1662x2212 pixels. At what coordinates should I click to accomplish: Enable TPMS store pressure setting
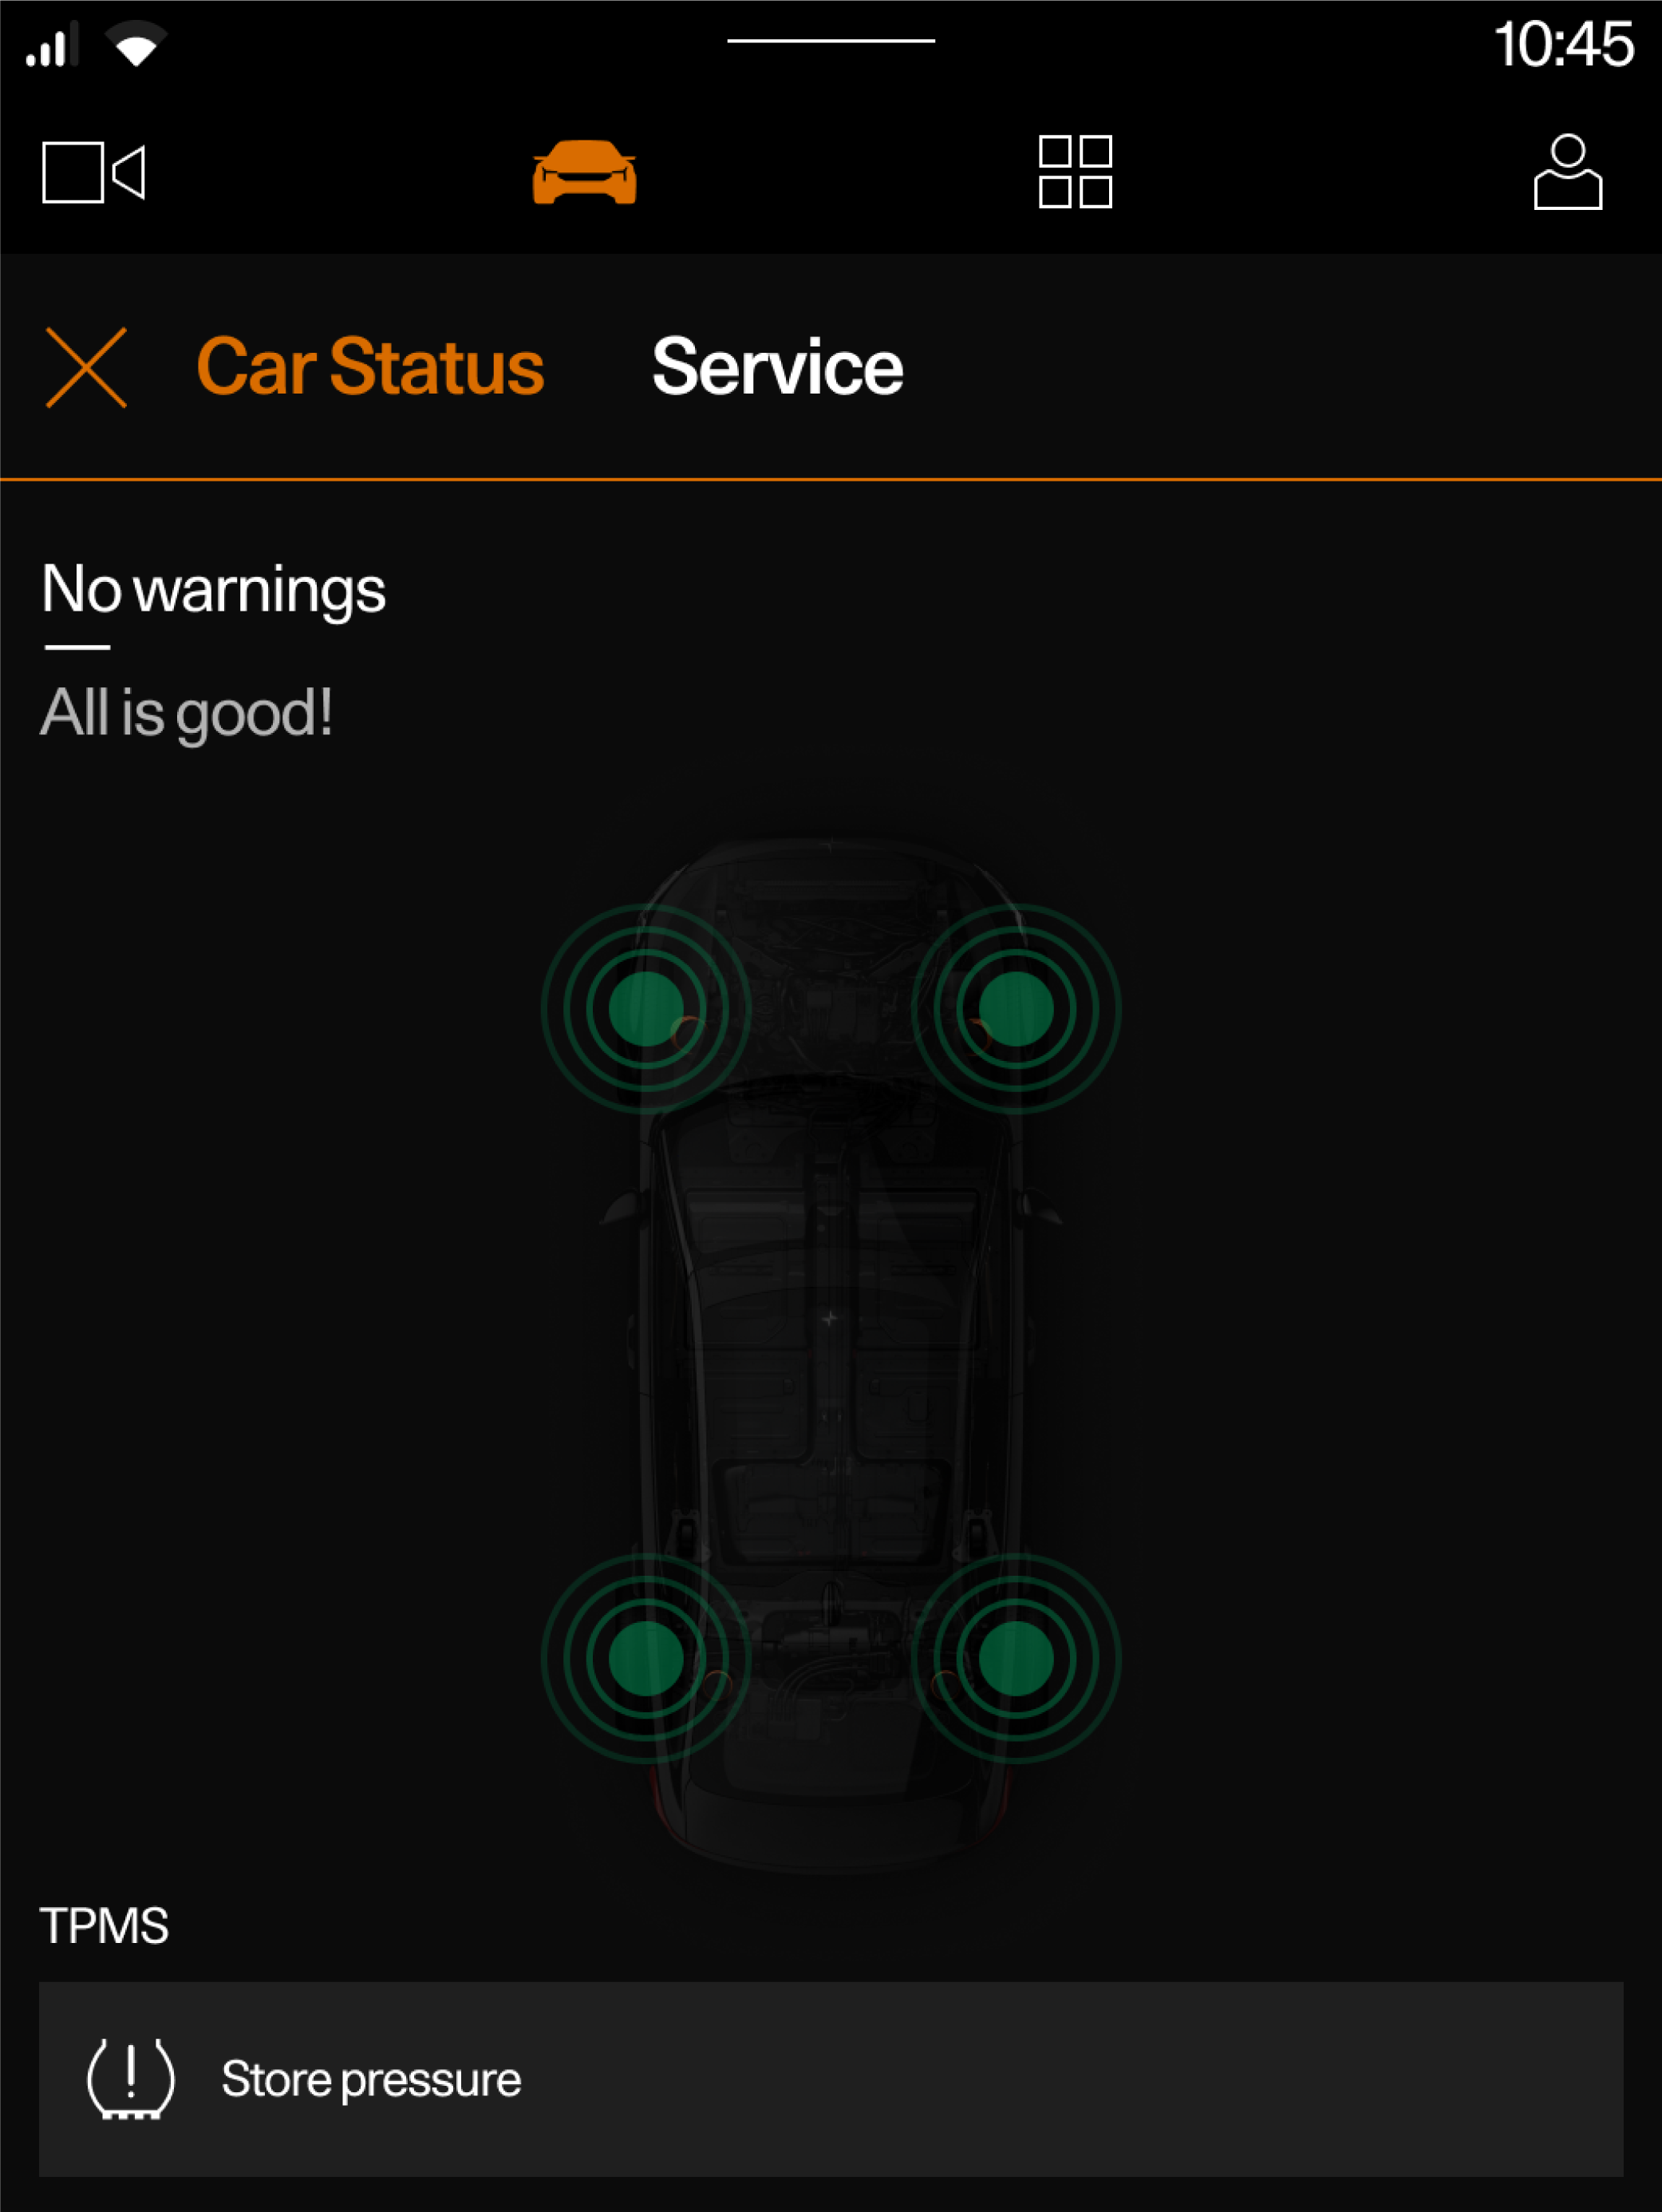pyautogui.click(x=831, y=2078)
